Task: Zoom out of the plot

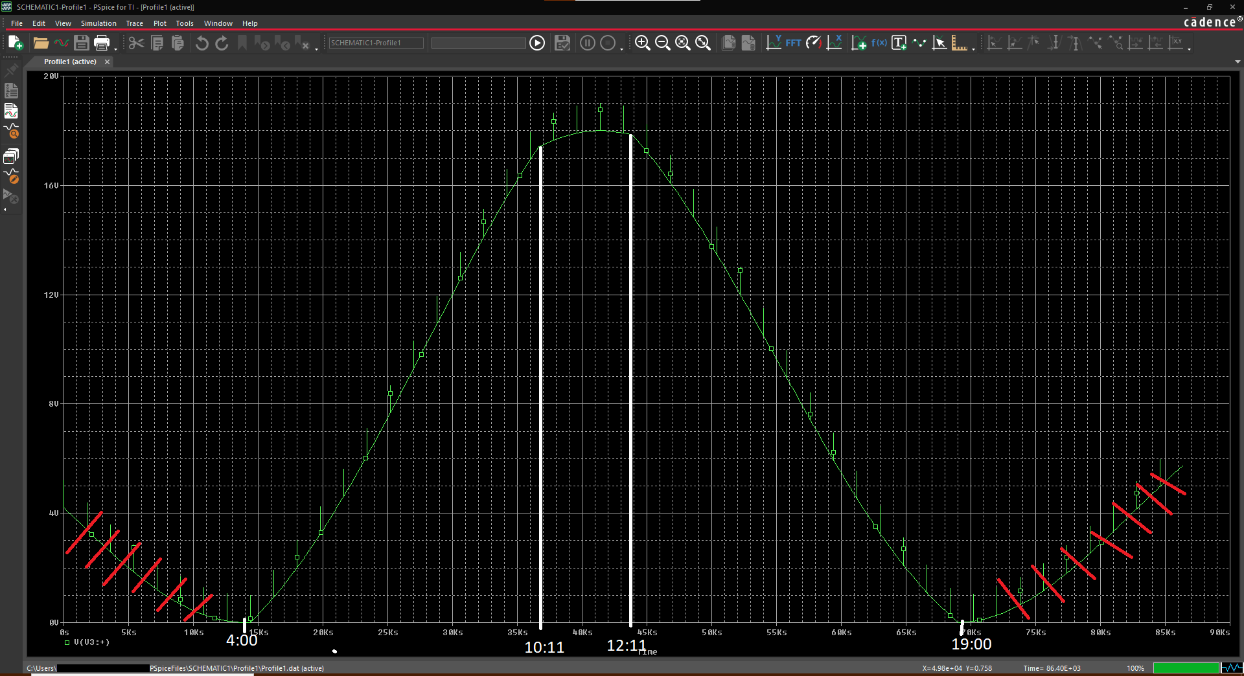Action: 662,43
